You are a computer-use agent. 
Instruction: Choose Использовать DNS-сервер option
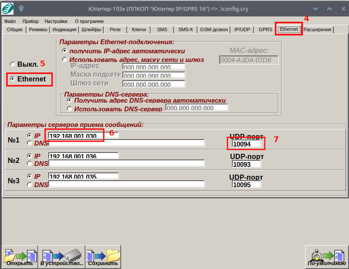click(69, 109)
